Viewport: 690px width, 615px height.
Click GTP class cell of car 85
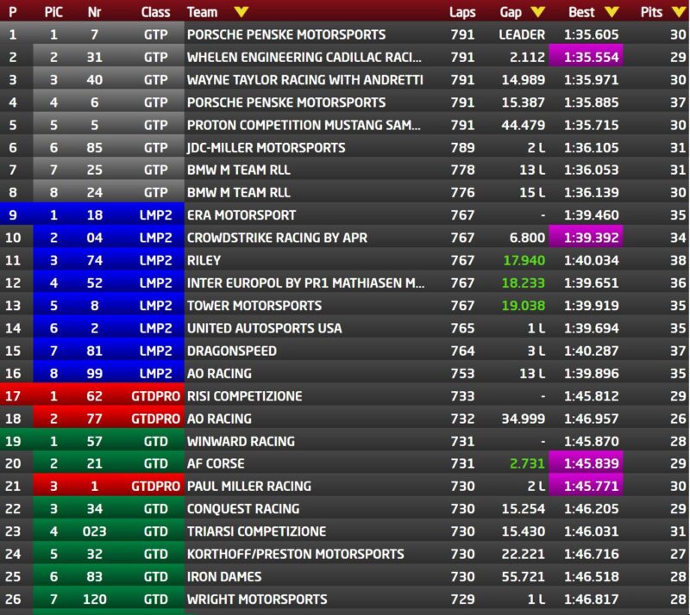(155, 147)
